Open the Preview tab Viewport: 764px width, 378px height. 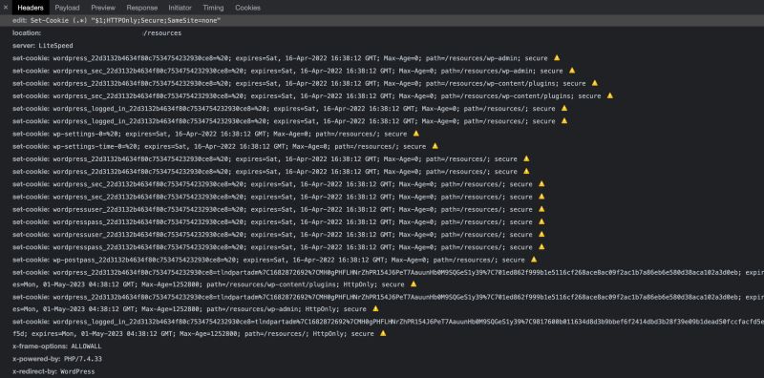click(103, 8)
